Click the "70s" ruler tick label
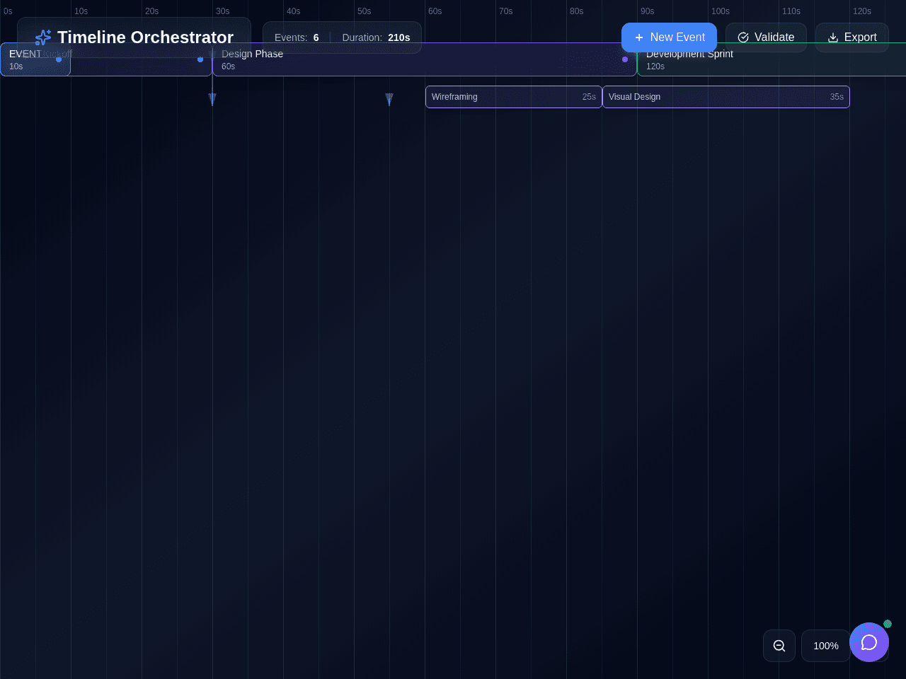906x679 pixels. (506, 11)
